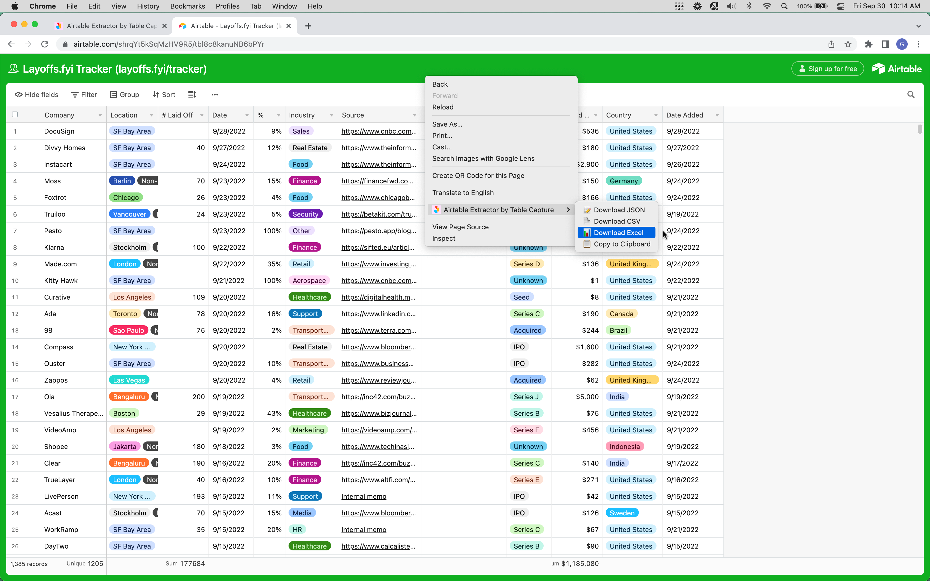Open the Apple menu
This screenshot has width=930, height=581.
[x=15, y=6]
